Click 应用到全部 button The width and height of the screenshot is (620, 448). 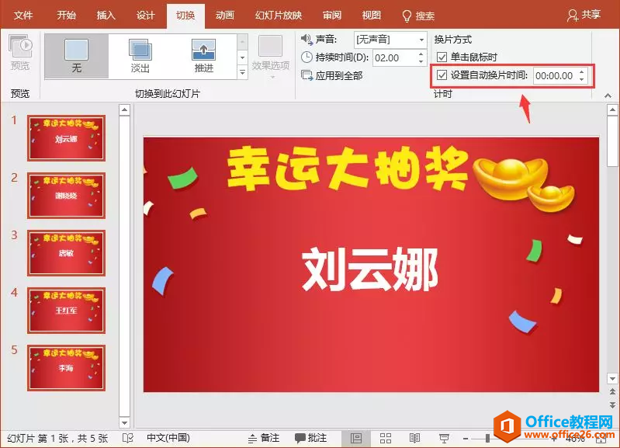pos(332,75)
